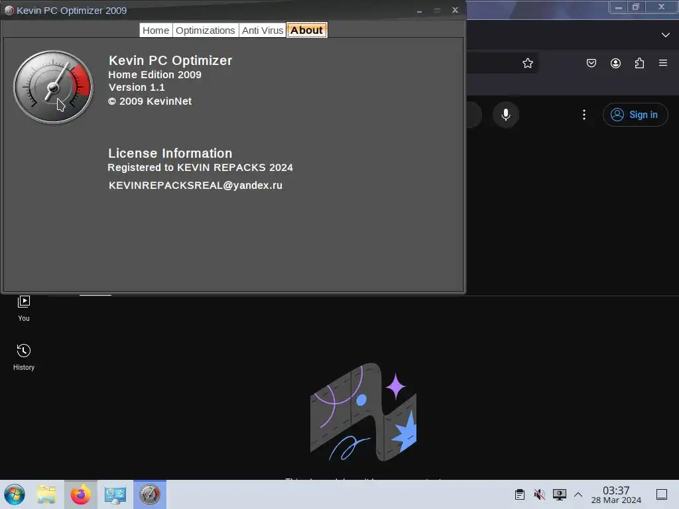
Task: Click Kevin PC Optimizer taskbar icon
Action: click(150, 494)
